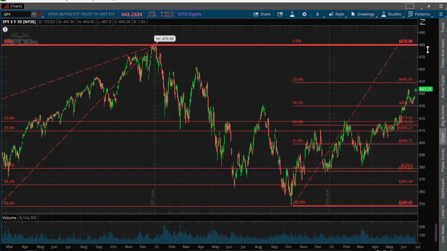Click the 50.0% Fibonacci label near 417
Image resolution: width=447 pixels, height=251 pixels.
[x=298, y=122]
